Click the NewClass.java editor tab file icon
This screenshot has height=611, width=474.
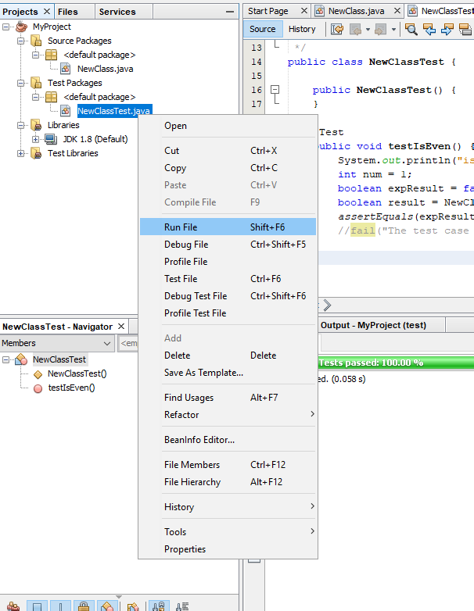click(x=319, y=11)
